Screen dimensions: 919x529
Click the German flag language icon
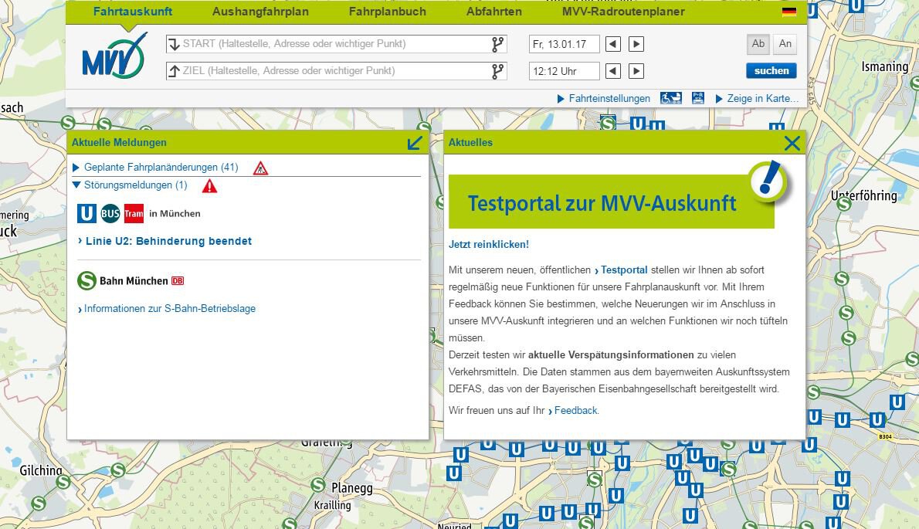[789, 12]
